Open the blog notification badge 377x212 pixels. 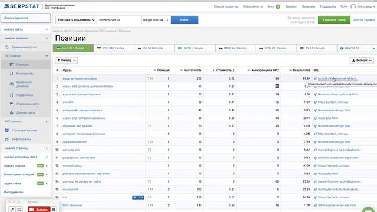point(278,6)
